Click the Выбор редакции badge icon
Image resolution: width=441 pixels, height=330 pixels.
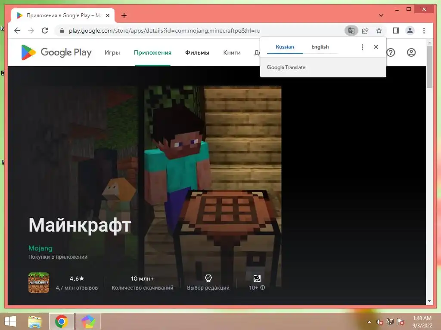click(208, 278)
